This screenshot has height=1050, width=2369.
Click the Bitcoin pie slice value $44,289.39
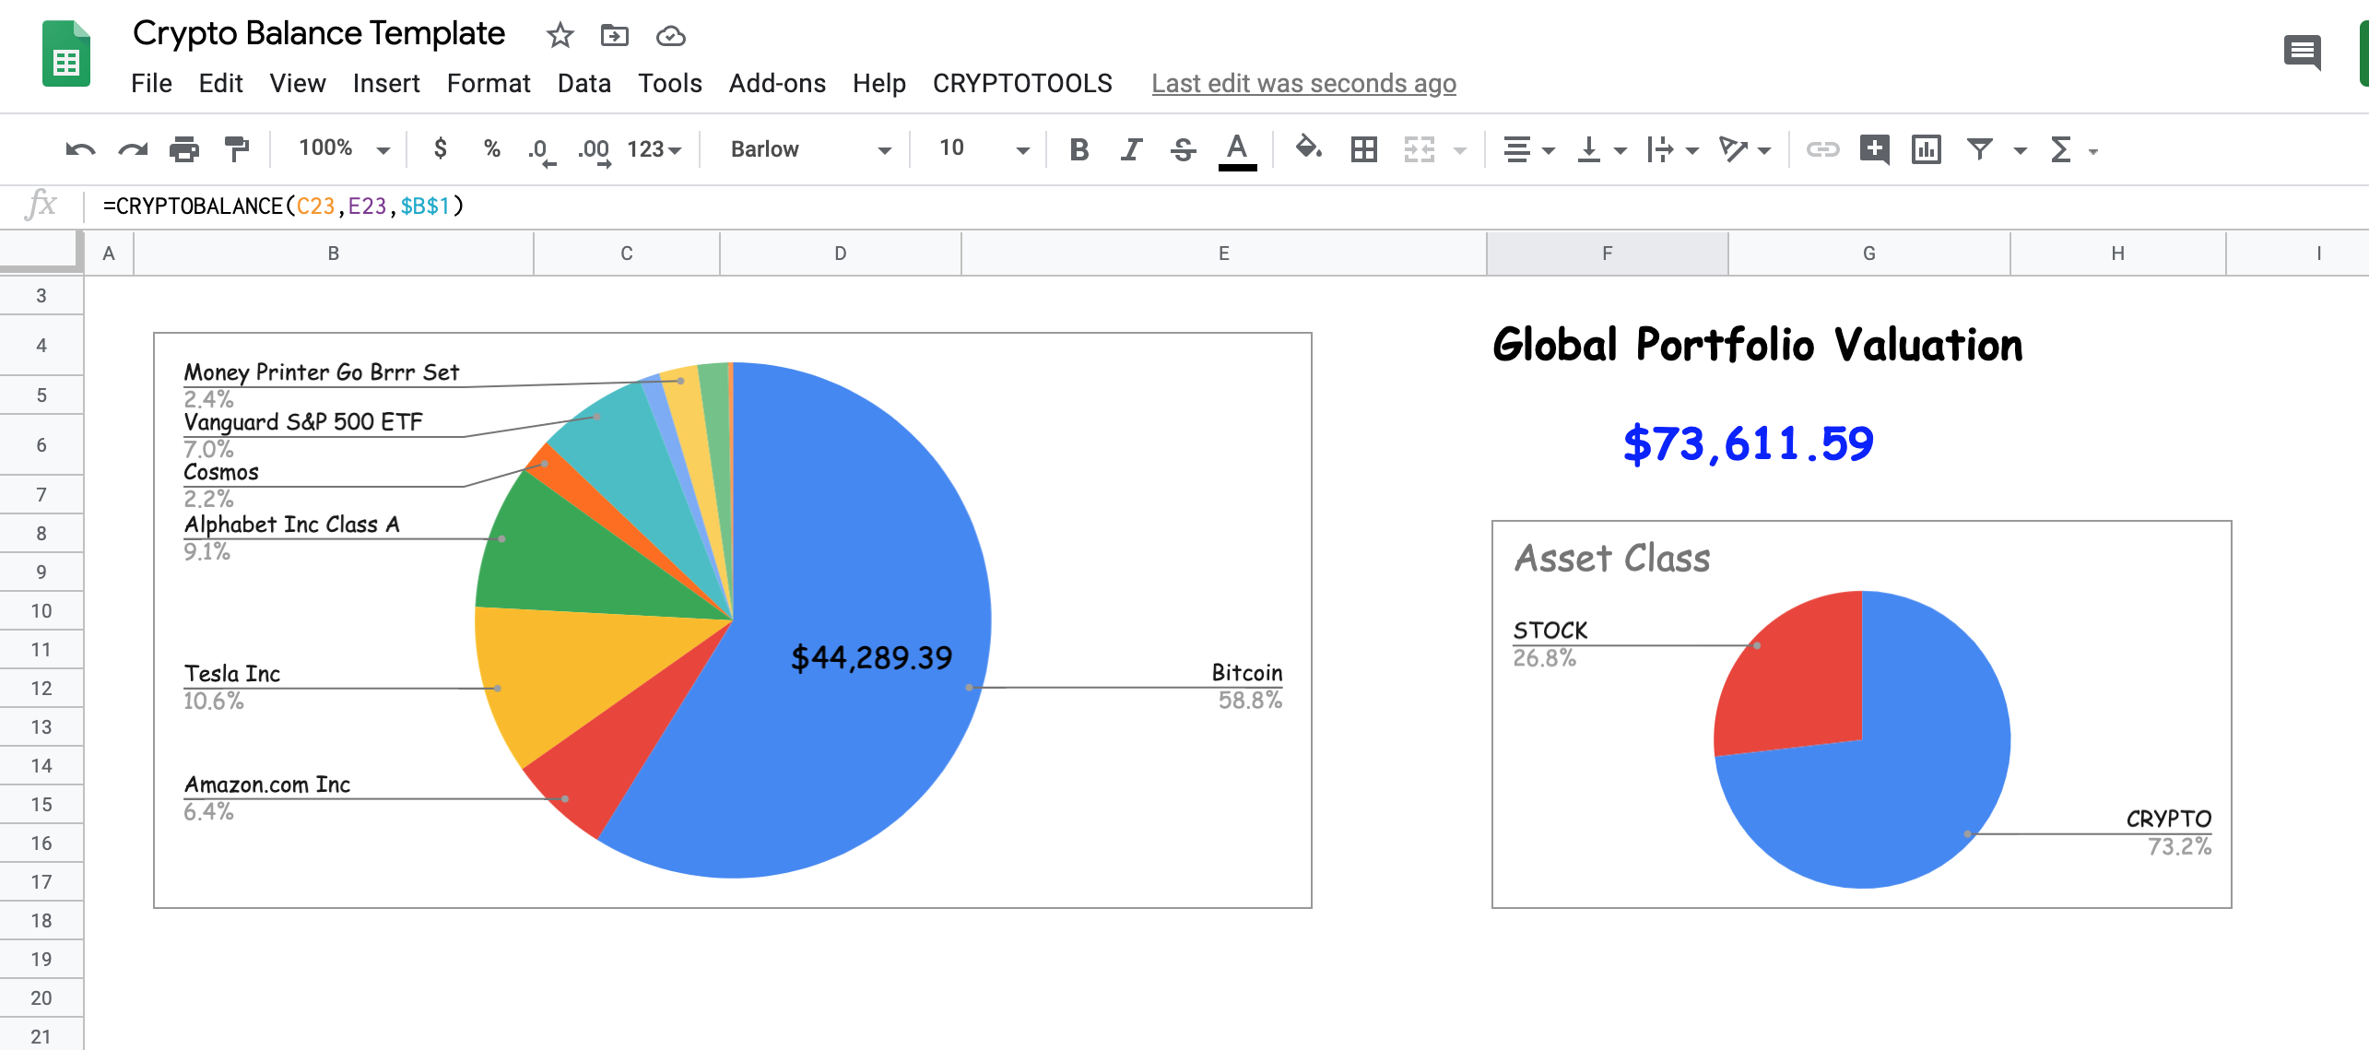pyautogui.click(x=871, y=657)
